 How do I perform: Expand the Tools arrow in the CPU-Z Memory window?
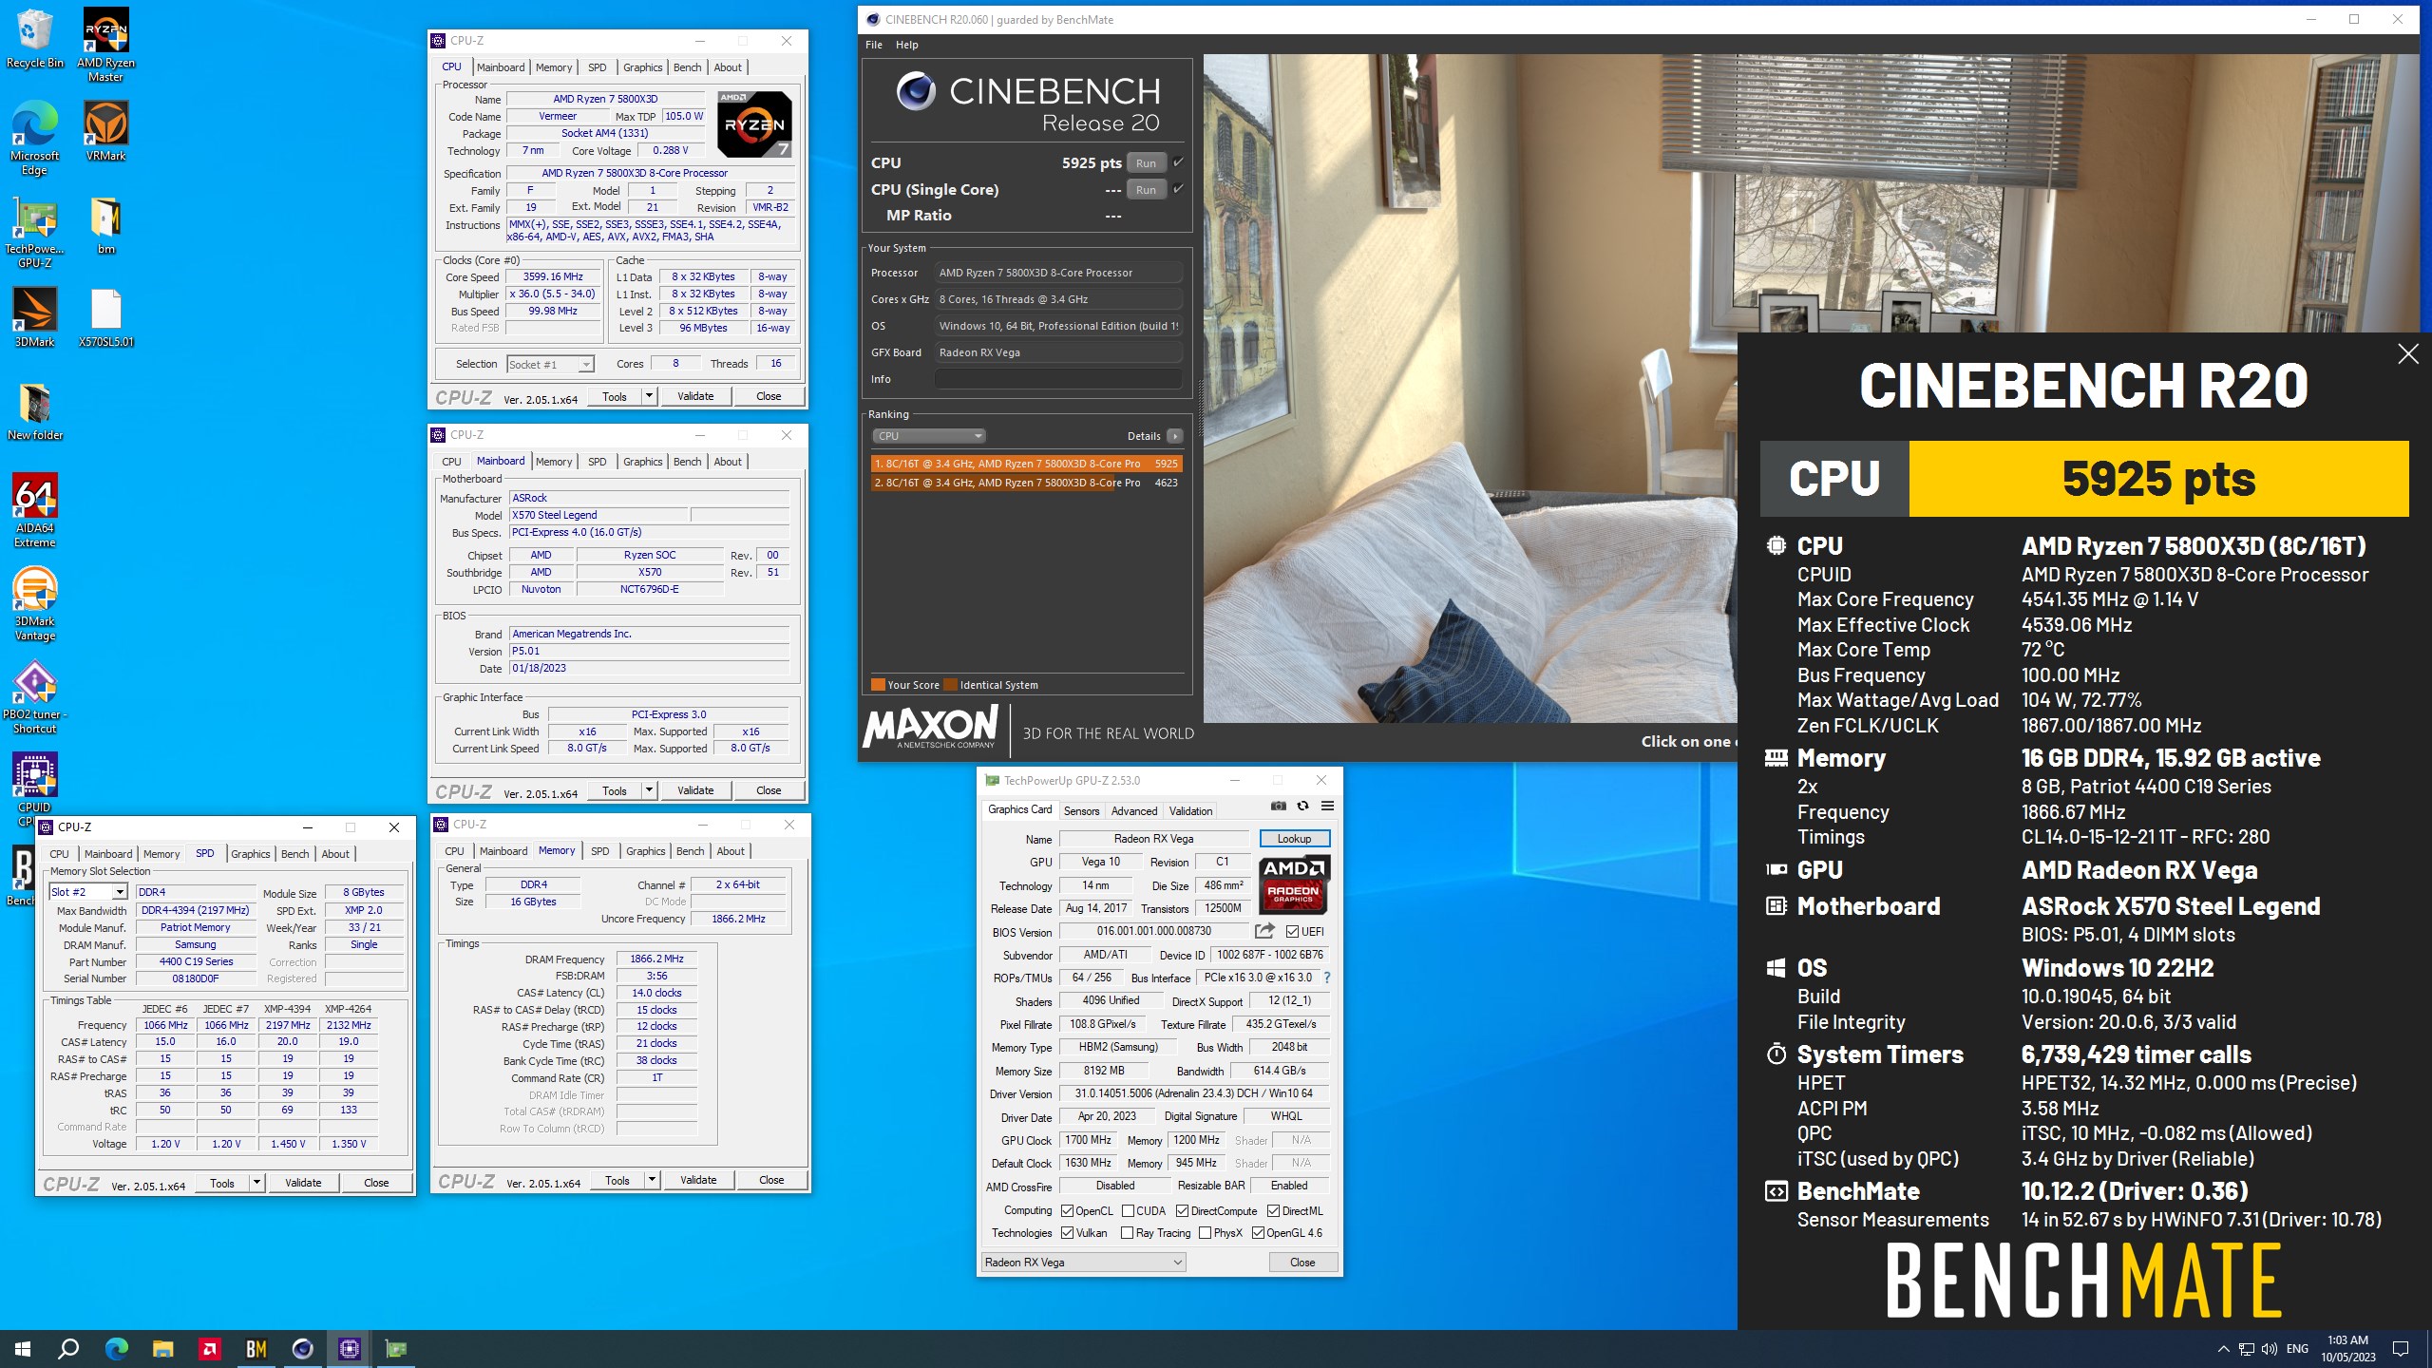coord(652,1180)
